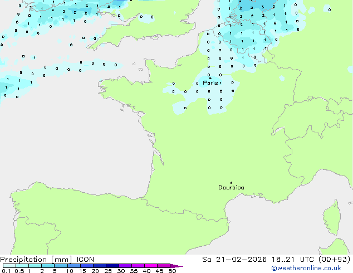The width and height of the screenshot is (353, 273).
Task: Select the Dourbies location dot marker
Action: (231, 183)
